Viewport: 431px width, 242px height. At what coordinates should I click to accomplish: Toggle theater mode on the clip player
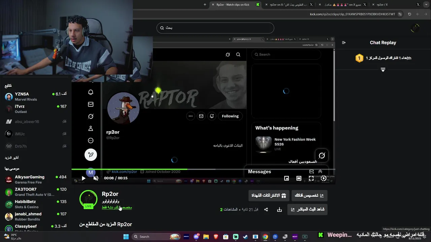pyautogui.click(x=299, y=178)
